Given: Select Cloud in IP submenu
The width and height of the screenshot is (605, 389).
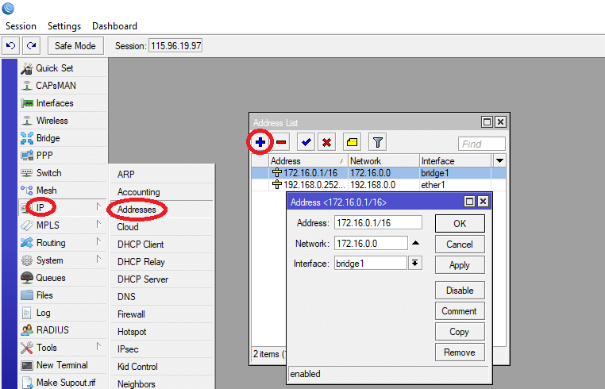Looking at the screenshot, I should (162, 227).
